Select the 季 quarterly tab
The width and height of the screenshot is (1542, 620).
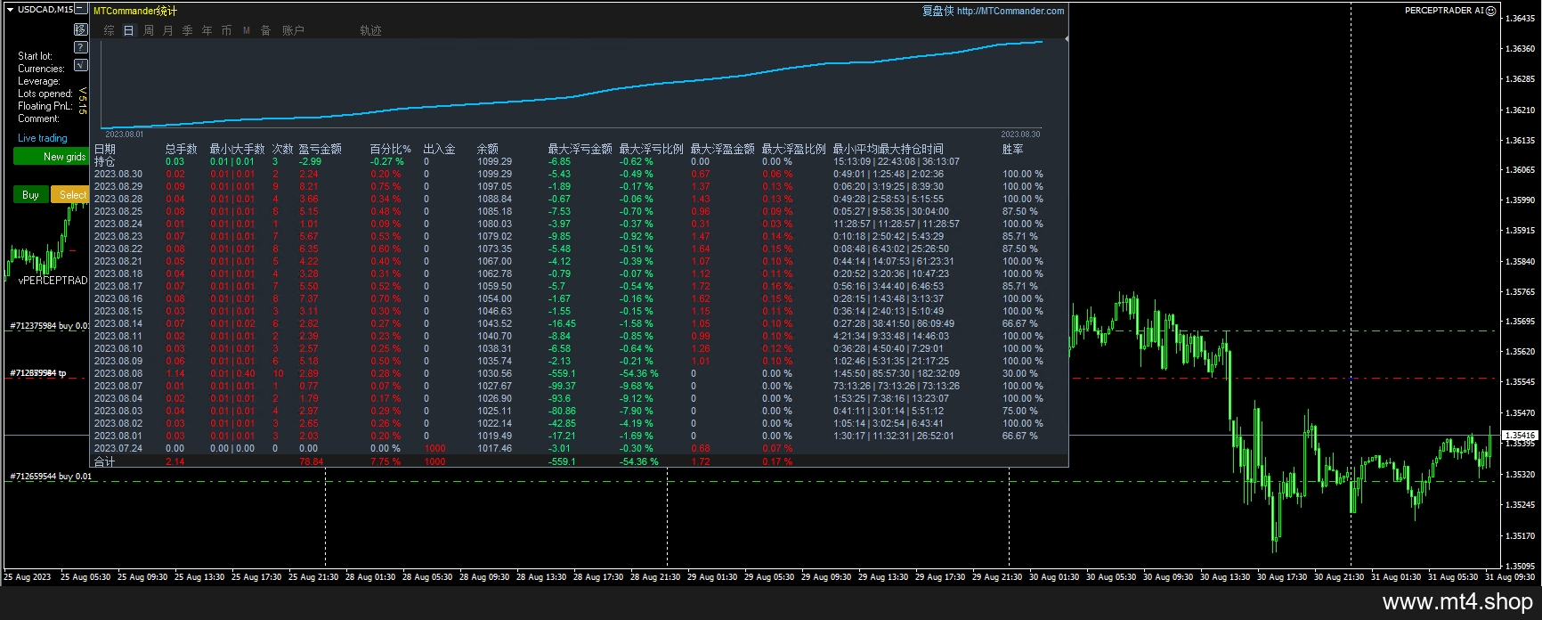click(188, 30)
